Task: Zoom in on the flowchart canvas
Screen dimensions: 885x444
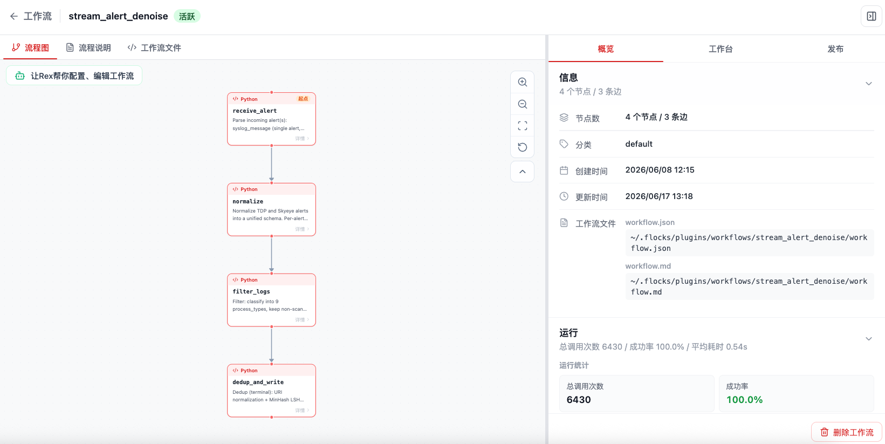Action: coord(523,82)
